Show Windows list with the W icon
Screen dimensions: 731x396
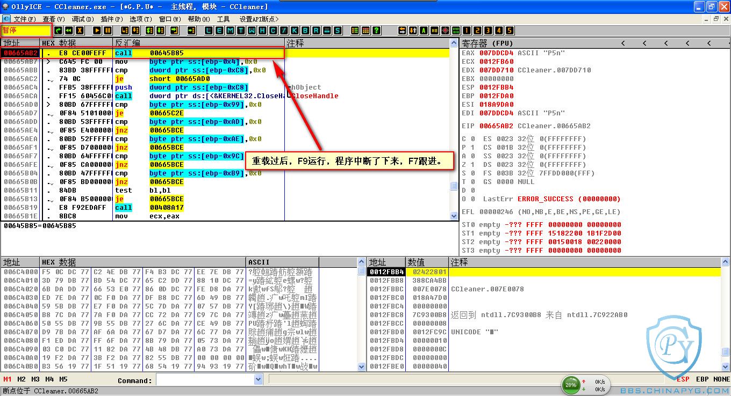click(252, 31)
